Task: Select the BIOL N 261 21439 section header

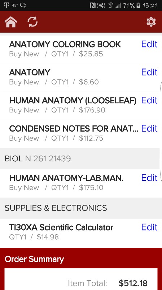Action: click(81, 159)
